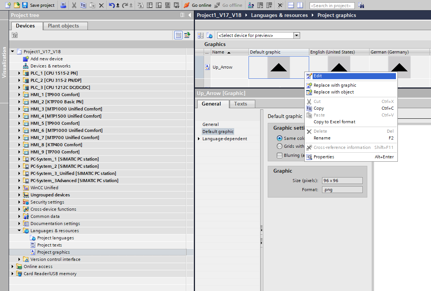Click the Up_Arrow graphic row icon
Viewport: 431px width, 291px height.
pyautogui.click(x=207, y=67)
